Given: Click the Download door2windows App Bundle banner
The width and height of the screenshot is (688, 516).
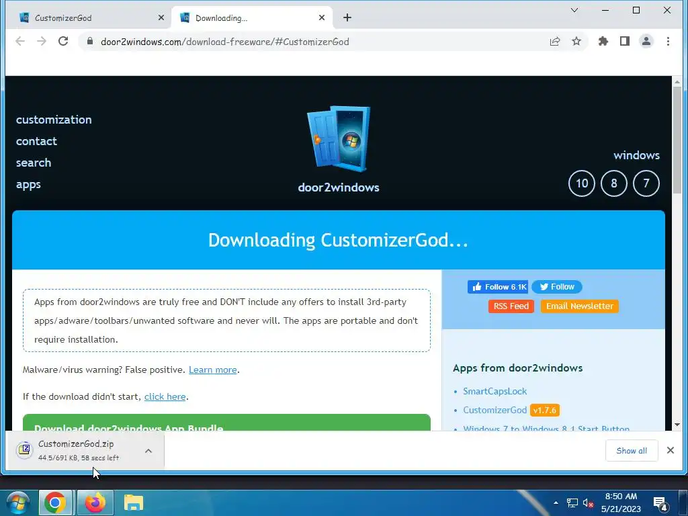Looking at the screenshot, I should pyautogui.click(x=226, y=423).
